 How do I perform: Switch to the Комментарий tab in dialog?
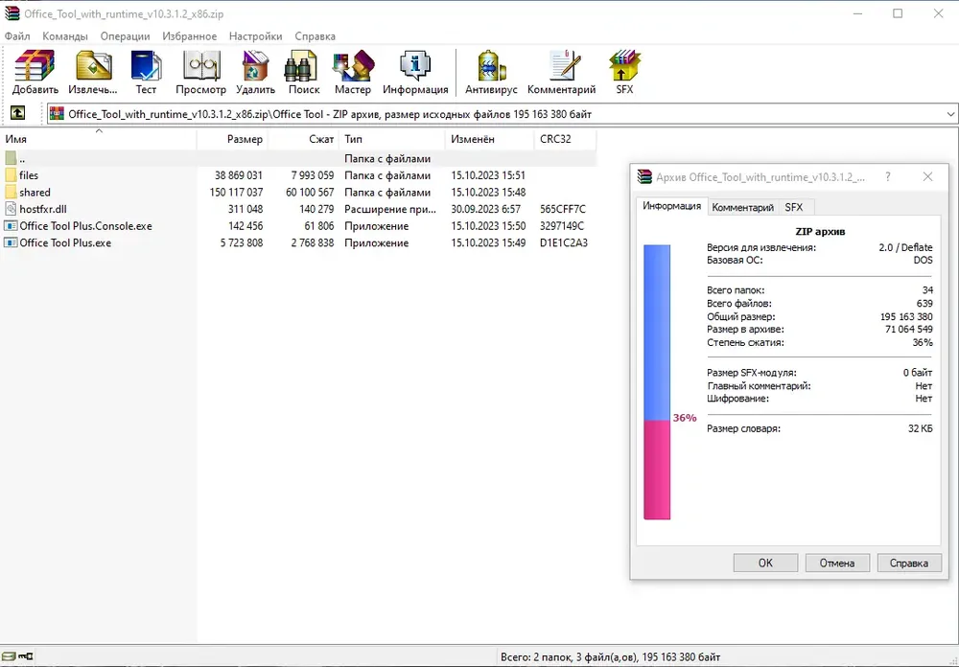tap(742, 207)
